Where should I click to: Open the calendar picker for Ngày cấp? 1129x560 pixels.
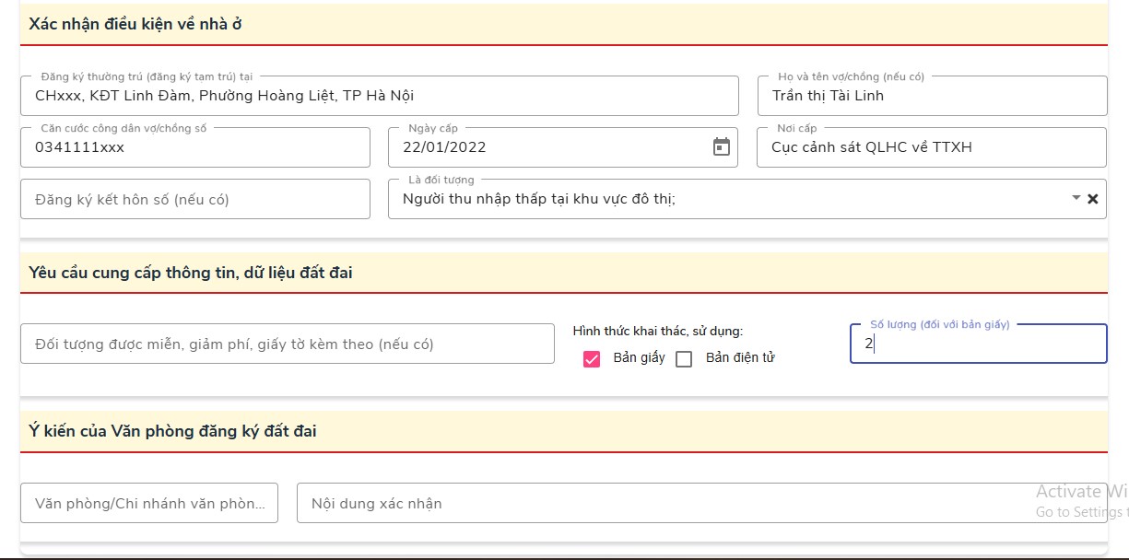[722, 147]
